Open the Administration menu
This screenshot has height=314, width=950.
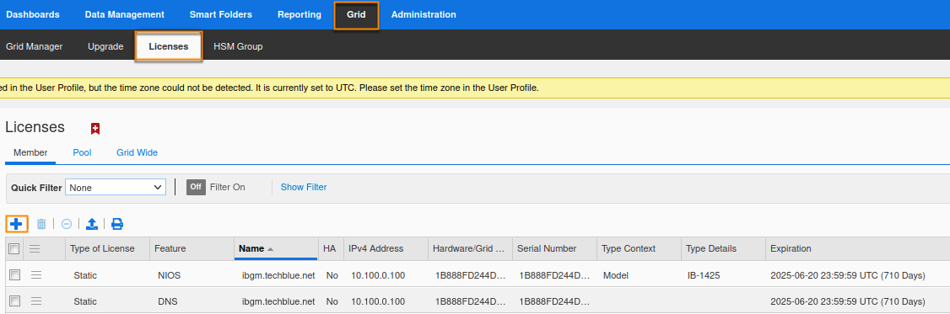(x=424, y=14)
